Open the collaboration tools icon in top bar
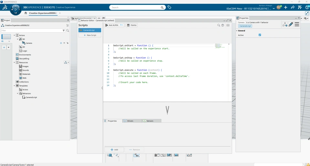310x166 pixels. coord(300,7)
